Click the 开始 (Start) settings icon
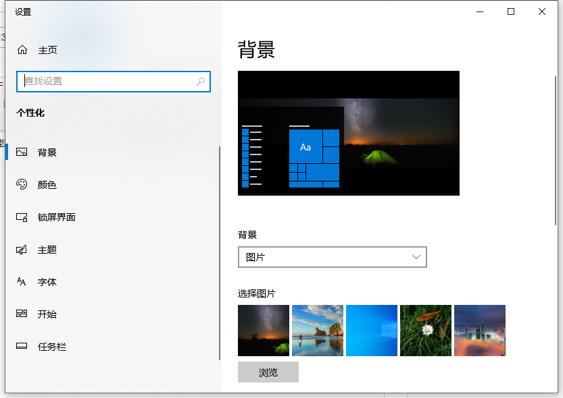The width and height of the screenshot is (563, 398). coord(21,314)
